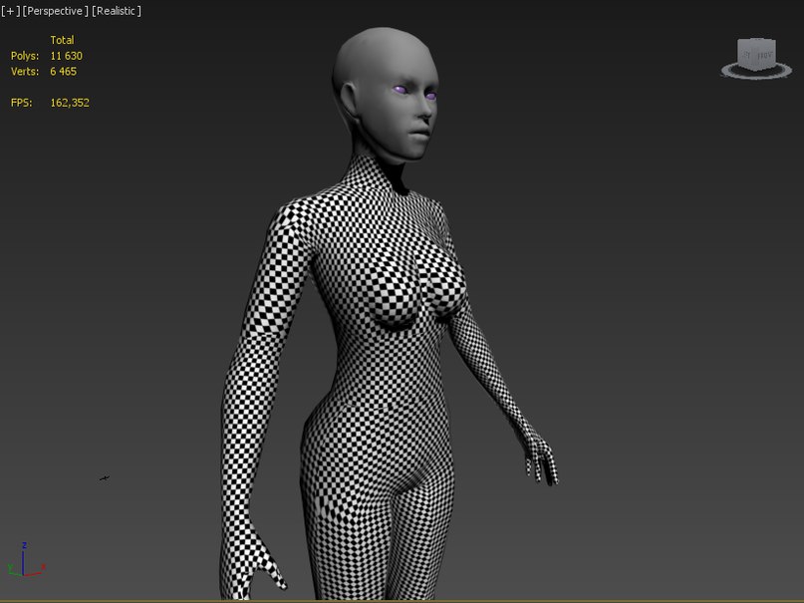Click the Verts: label
The height and width of the screenshot is (603, 804).
point(25,72)
